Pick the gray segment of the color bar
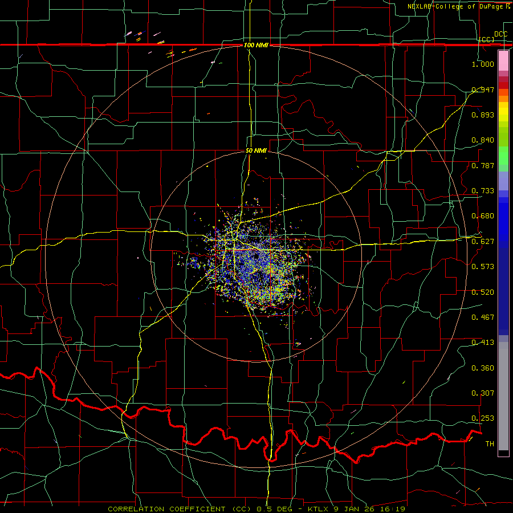Screen dimensions: 513x513 (503, 396)
